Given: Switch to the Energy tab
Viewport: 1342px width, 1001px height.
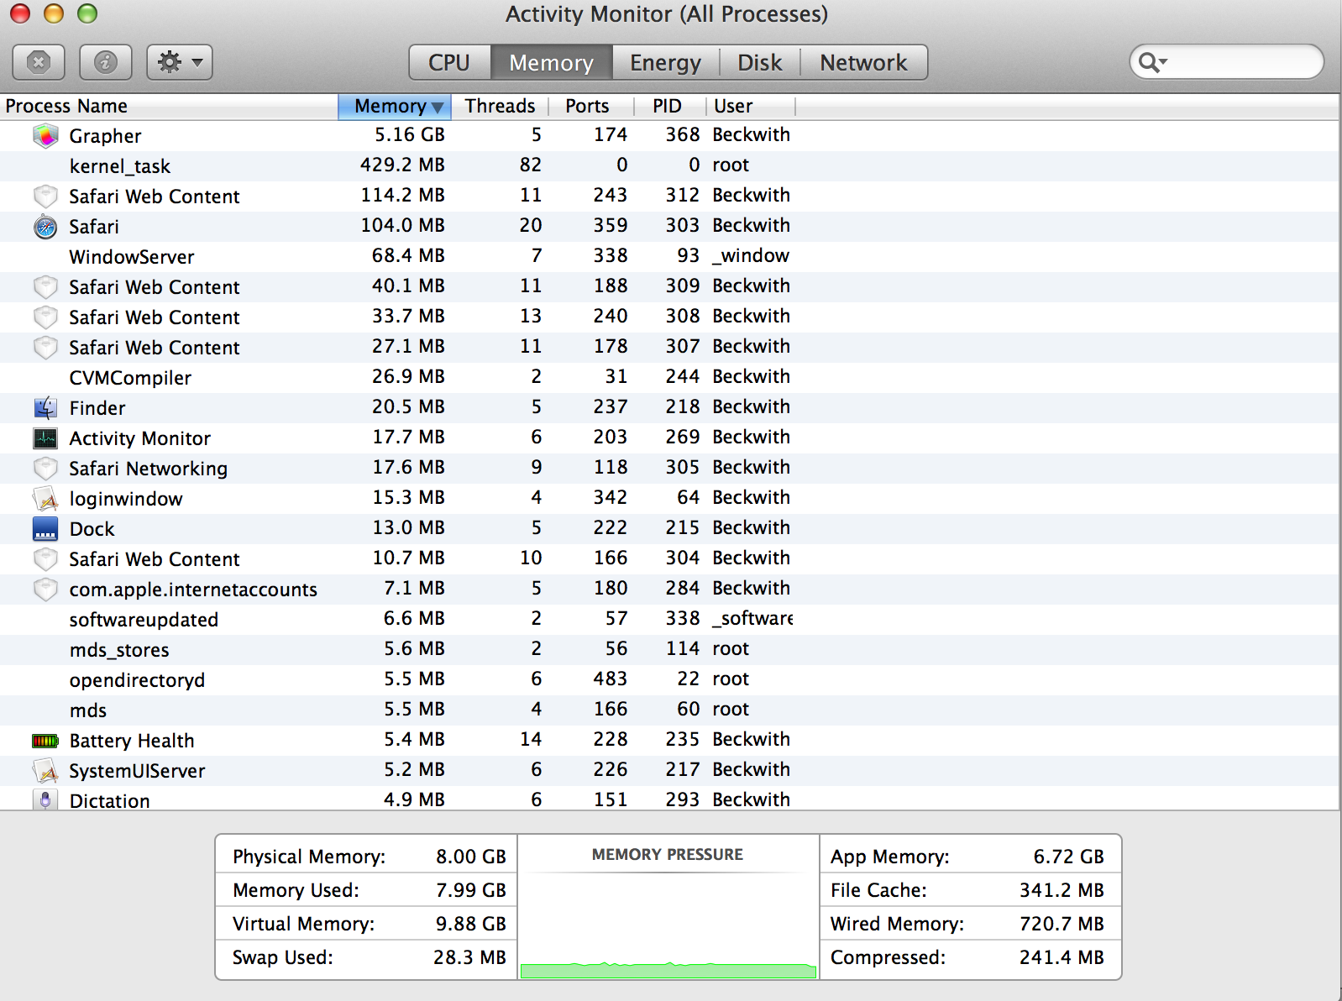Looking at the screenshot, I should point(665,63).
